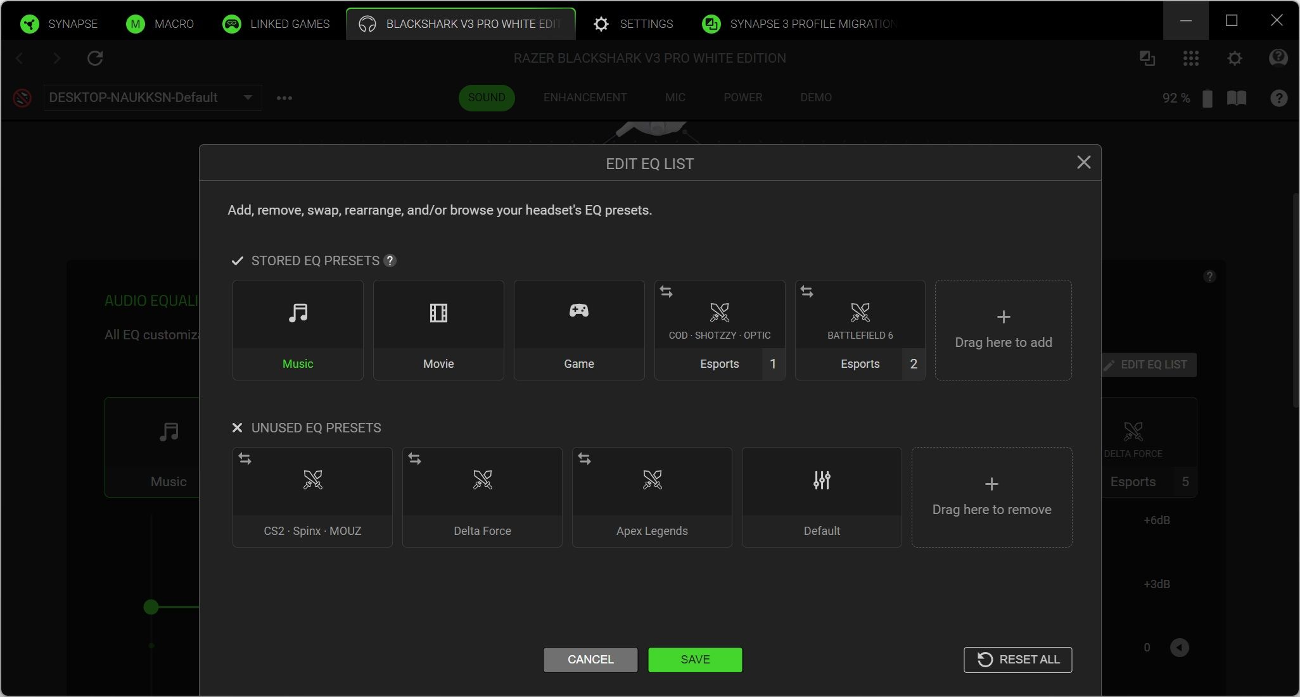The image size is (1300, 697).
Task: Save the EQ list changes
Action: [694, 659]
